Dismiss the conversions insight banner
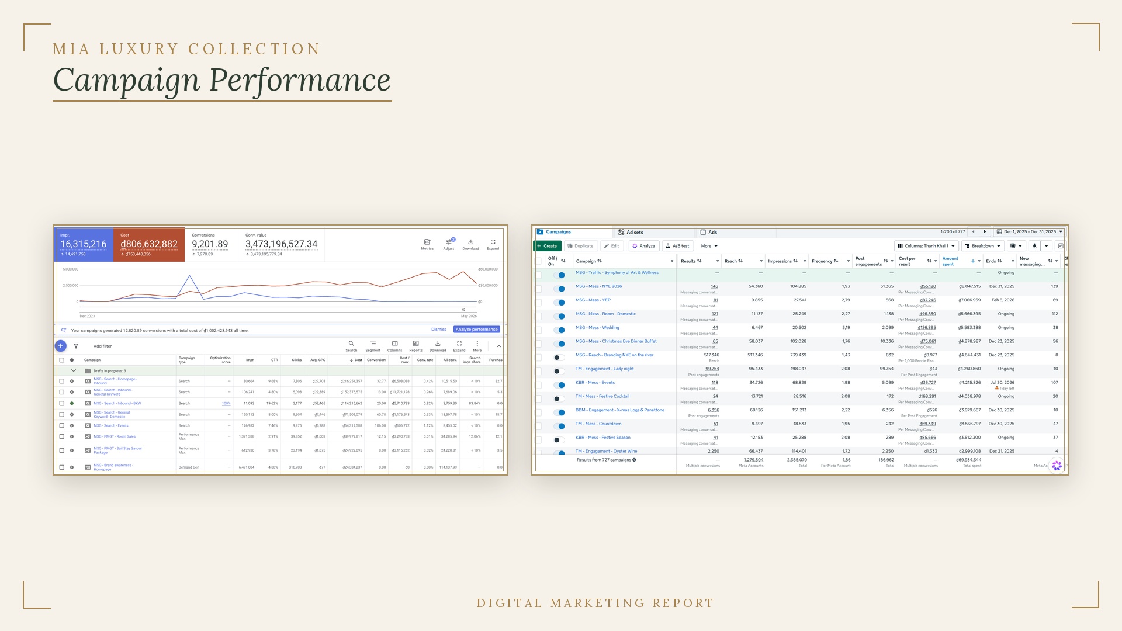1122x631 pixels. point(439,330)
